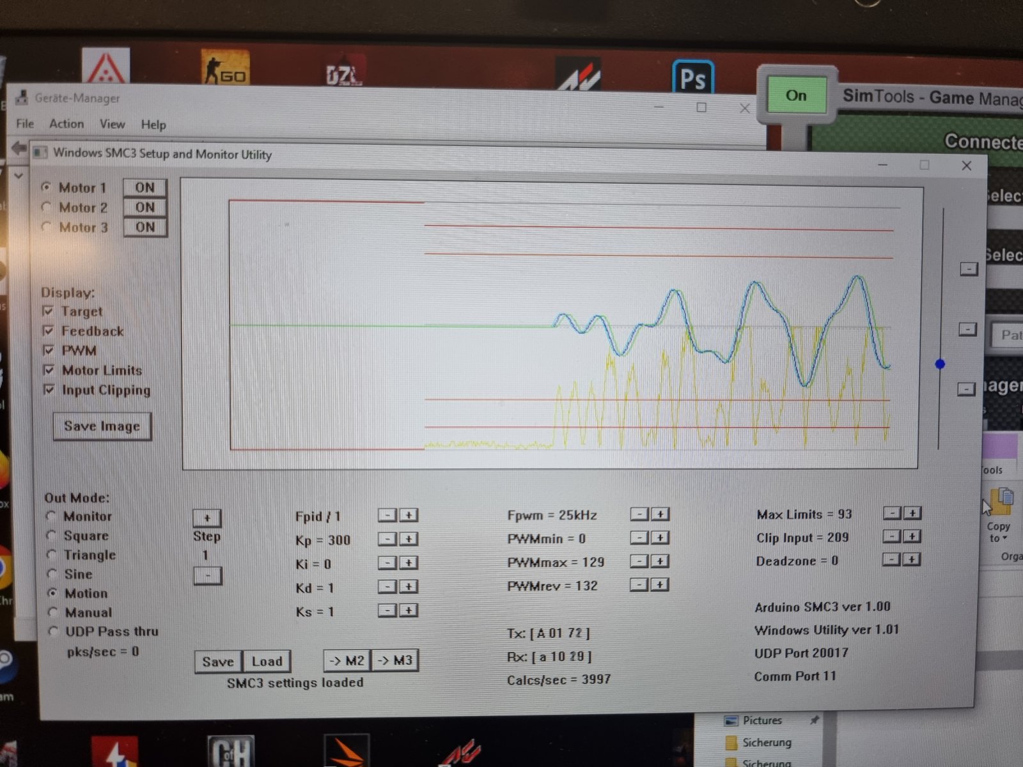Increase Max Limits with plus button
Image resolution: width=1023 pixels, height=767 pixels.
click(x=912, y=513)
